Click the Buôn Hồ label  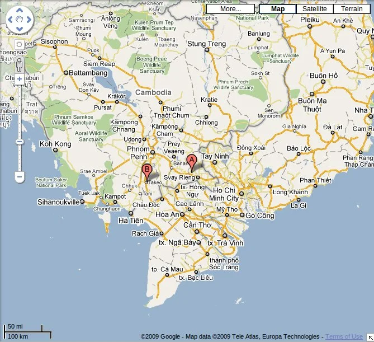click(324, 76)
